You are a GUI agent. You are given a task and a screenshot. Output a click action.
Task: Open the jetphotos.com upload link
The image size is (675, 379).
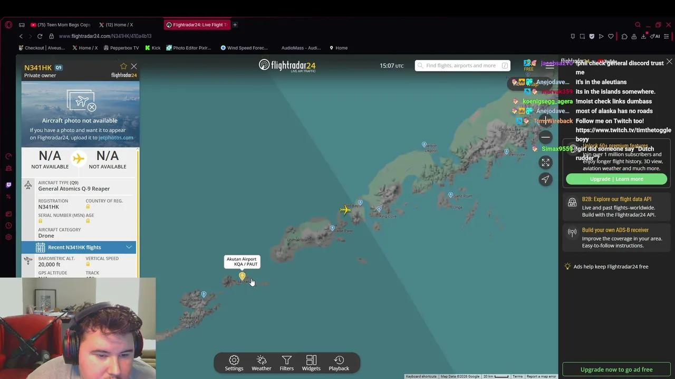pyautogui.click(x=115, y=137)
